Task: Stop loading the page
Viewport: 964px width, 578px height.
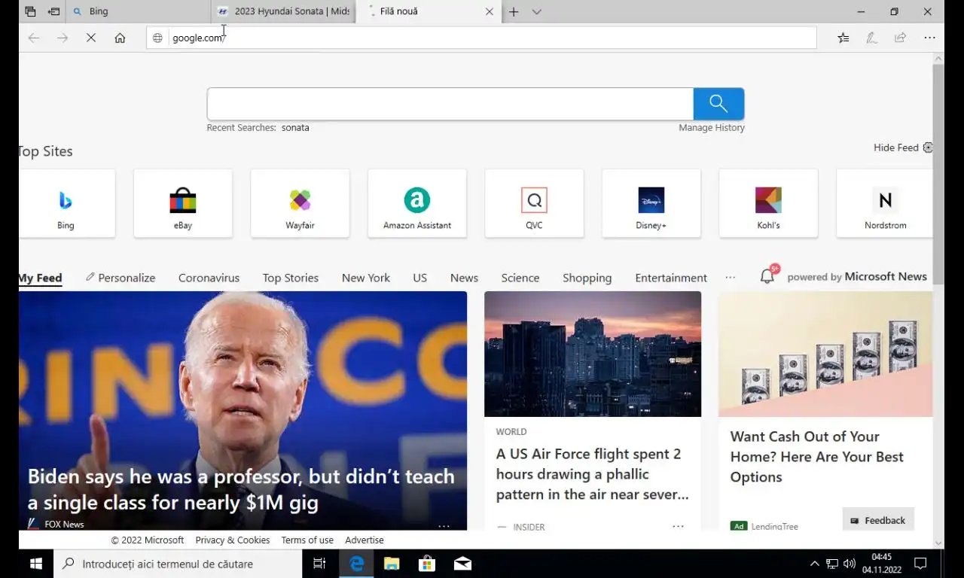Action: (91, 38)
